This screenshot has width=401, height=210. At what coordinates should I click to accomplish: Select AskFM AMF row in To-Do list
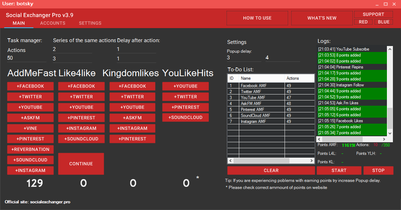pyautogui.click(x=271, y=103)
